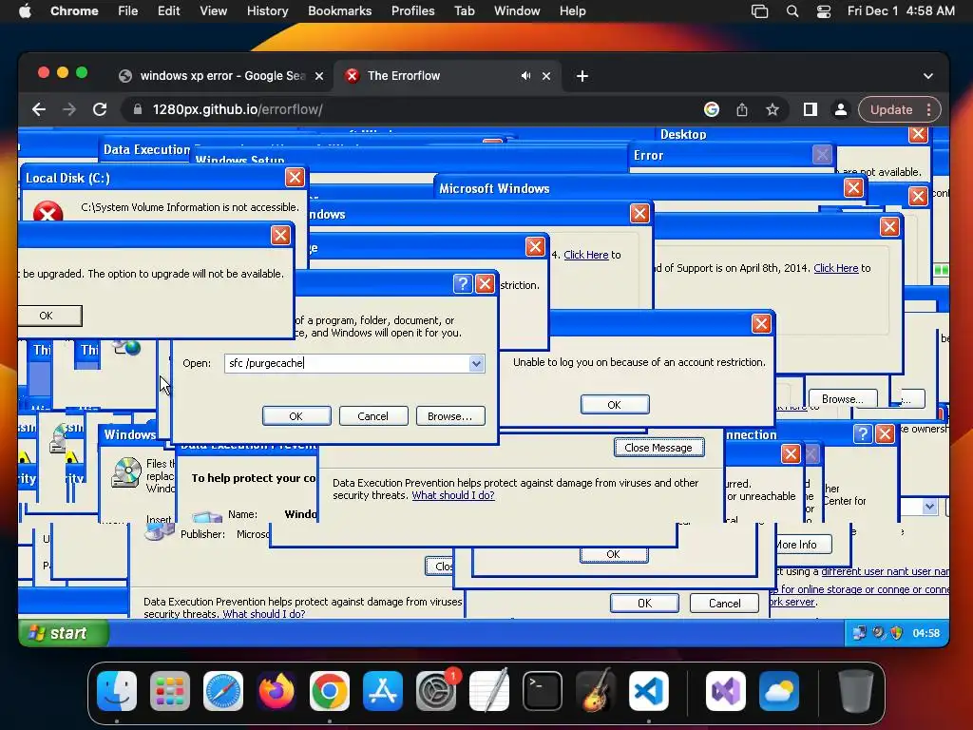This screenshot has width=973, height=730.
Task: Expand the Open combo box arrow in Run dialog
Action: click(x=476, y=364)
